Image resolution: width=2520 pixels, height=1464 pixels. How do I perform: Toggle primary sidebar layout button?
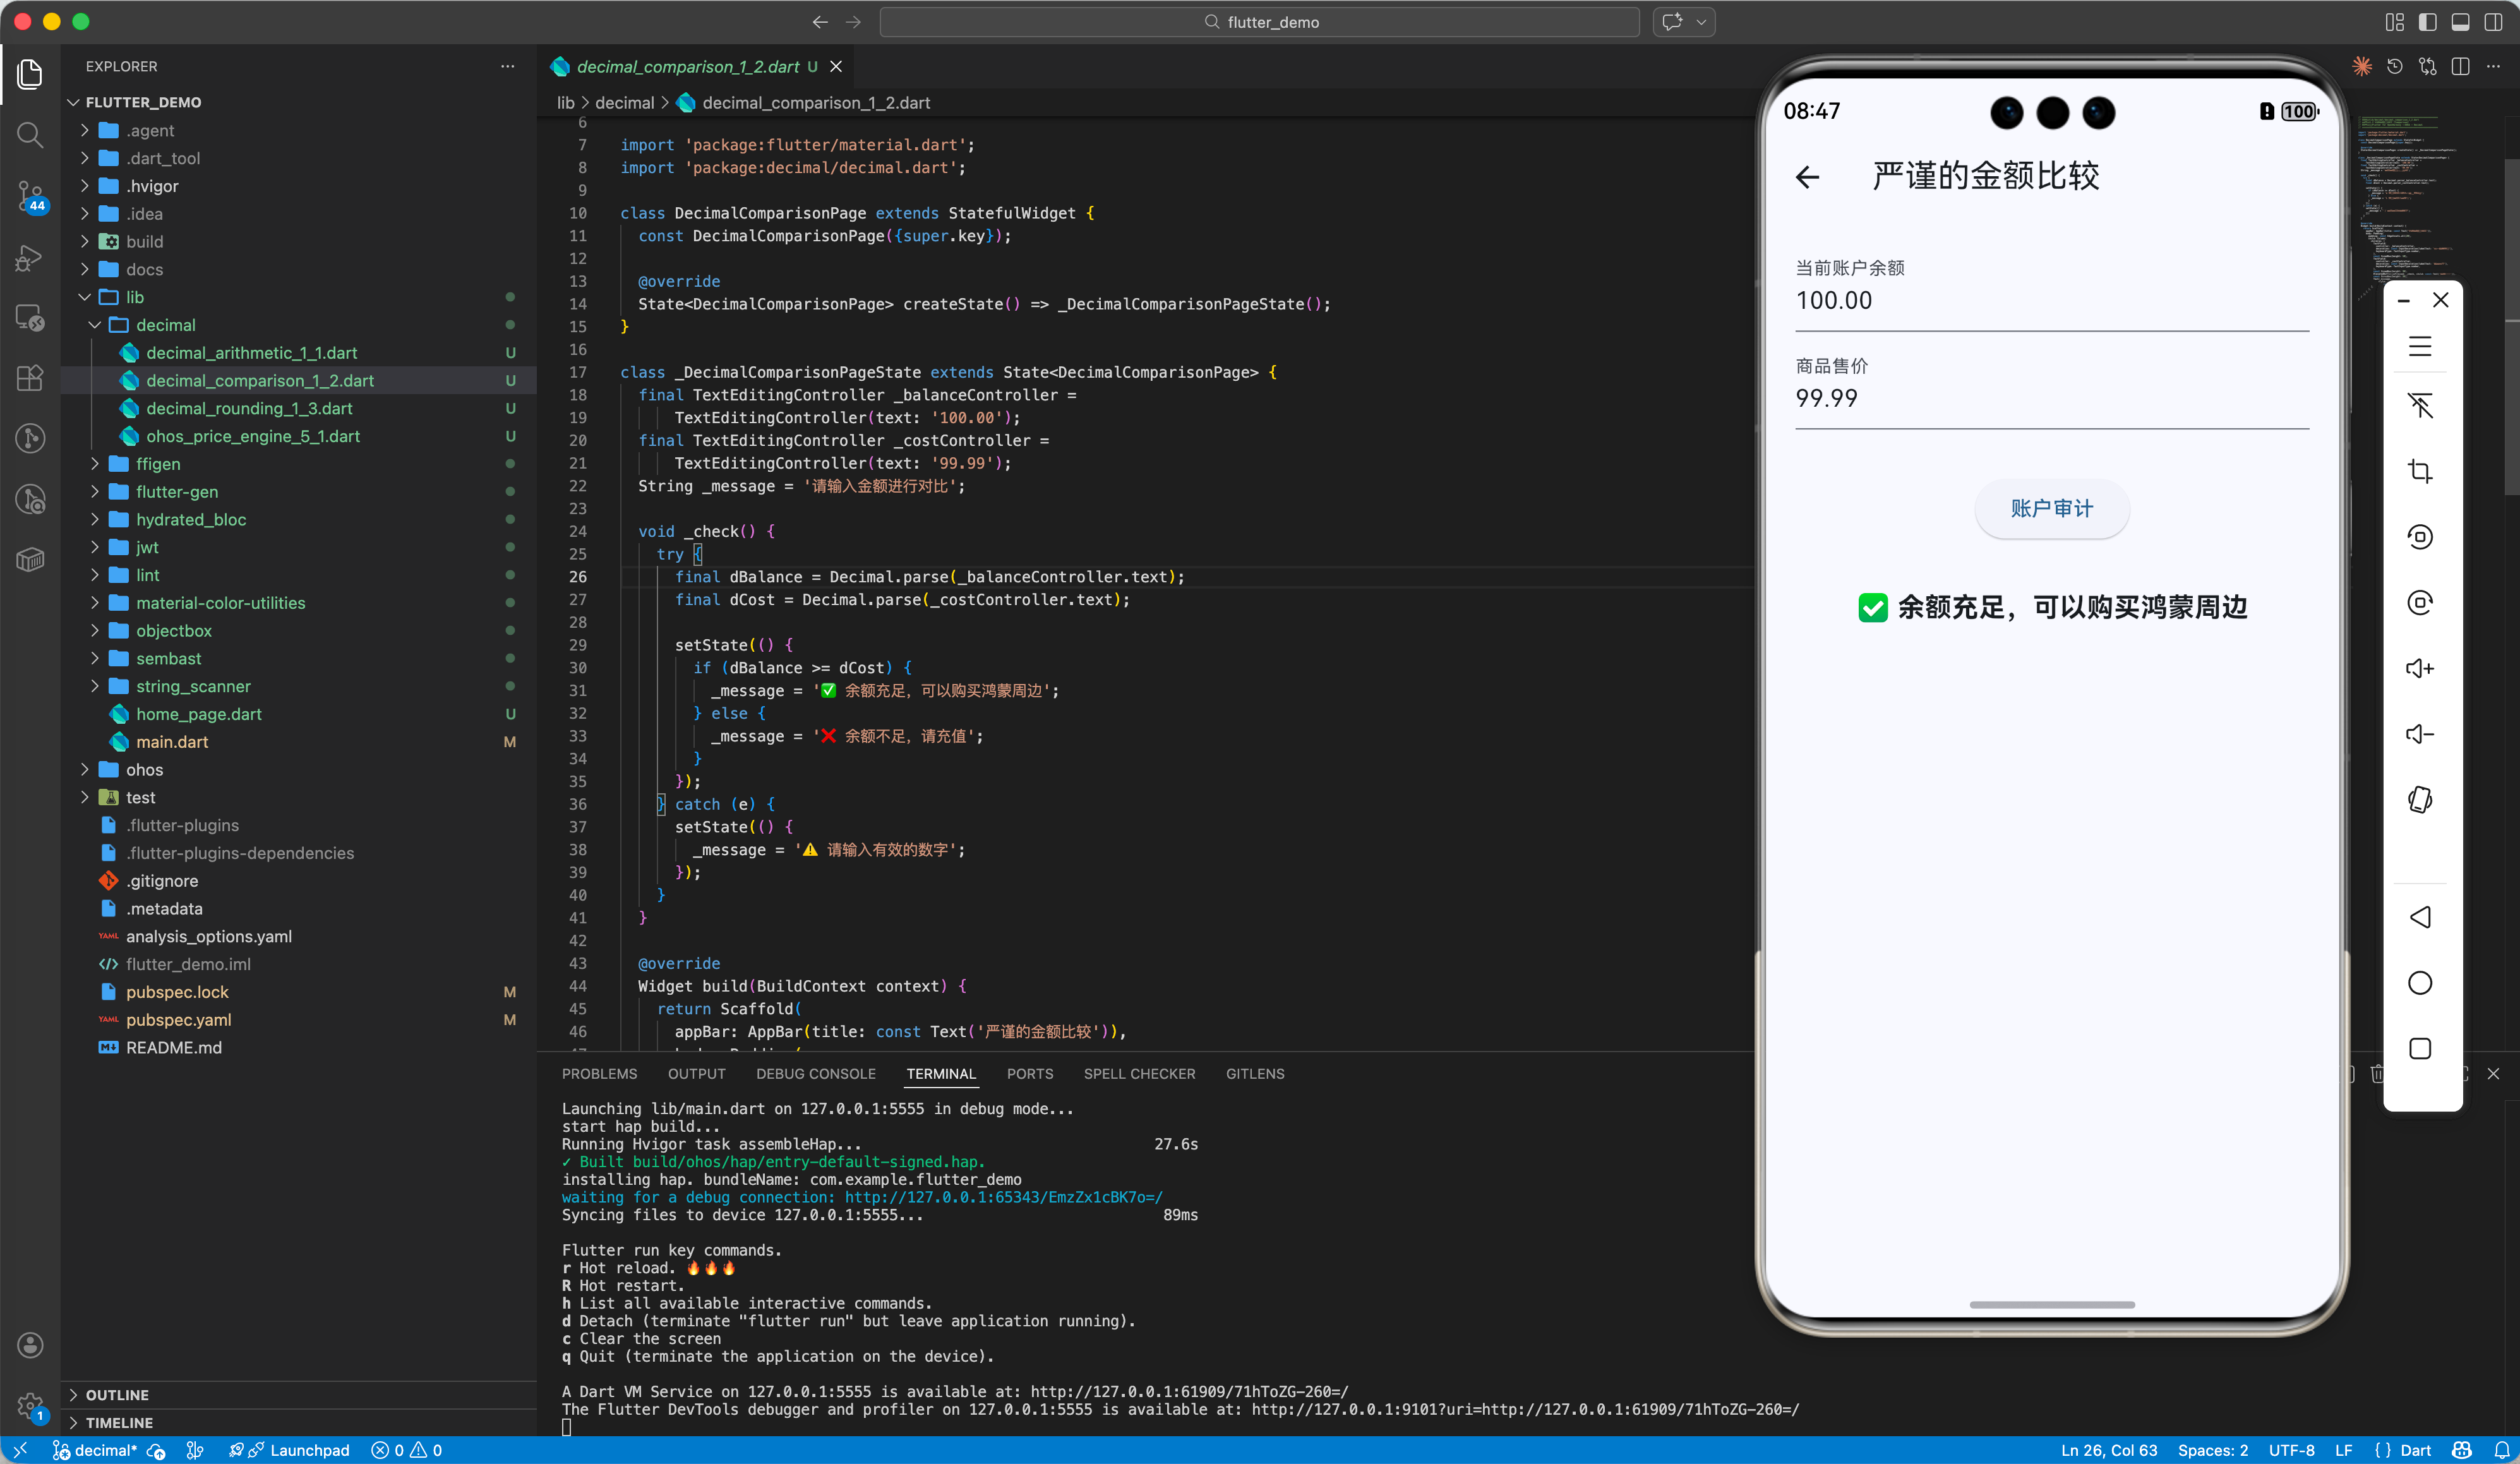click(2427, 22)
